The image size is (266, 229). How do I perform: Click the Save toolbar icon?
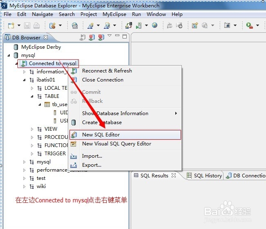pyautogui.click(x=27, y=25)
